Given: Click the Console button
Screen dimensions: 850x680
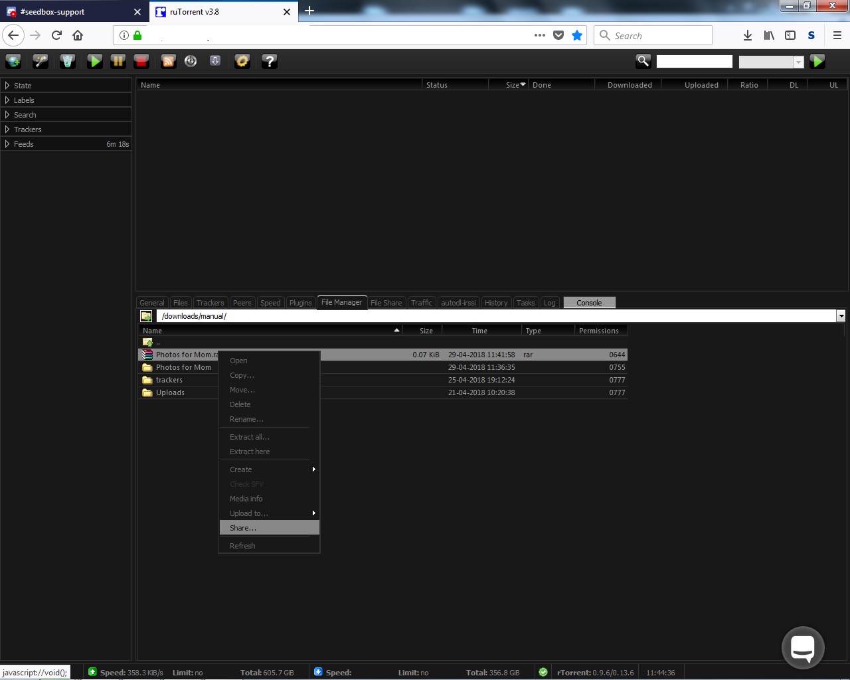Looking at the screenshot, I should point(589,303).
